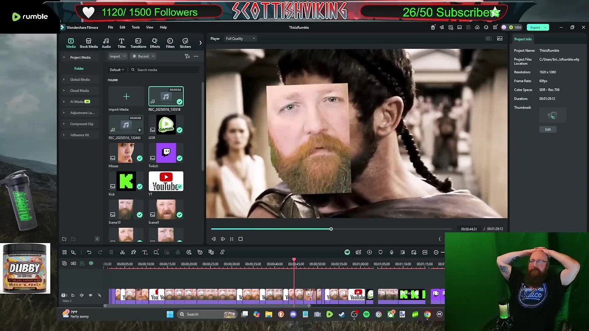The width and height of the screenshot is (589, 331).
Task: Toggle Video 2 track visibility eye
Action: point(90,295)
